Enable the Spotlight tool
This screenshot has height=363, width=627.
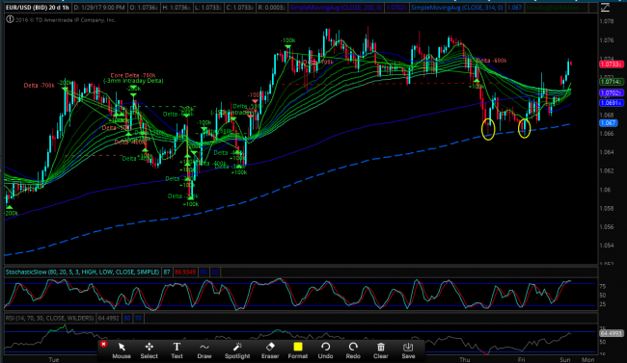(x=237, y=350)
